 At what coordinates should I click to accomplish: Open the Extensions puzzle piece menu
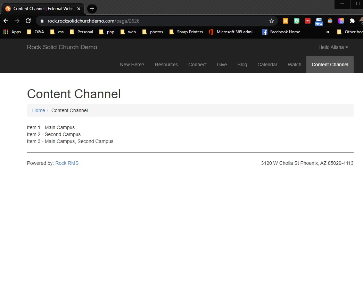pyautogui.click(x=352, y=21)
